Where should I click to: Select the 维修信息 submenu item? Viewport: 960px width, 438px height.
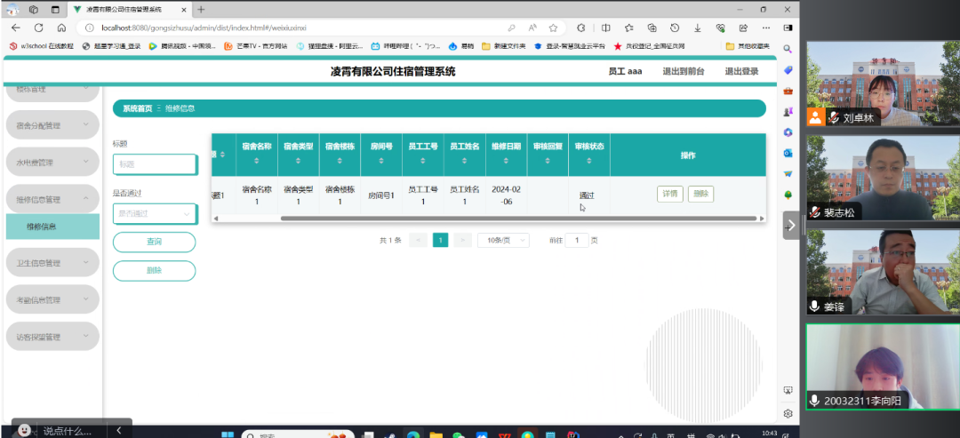click(x=42, y=227)
